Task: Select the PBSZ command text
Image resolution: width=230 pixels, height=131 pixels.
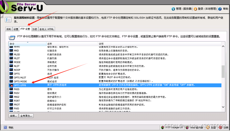Action: [16, 97]
